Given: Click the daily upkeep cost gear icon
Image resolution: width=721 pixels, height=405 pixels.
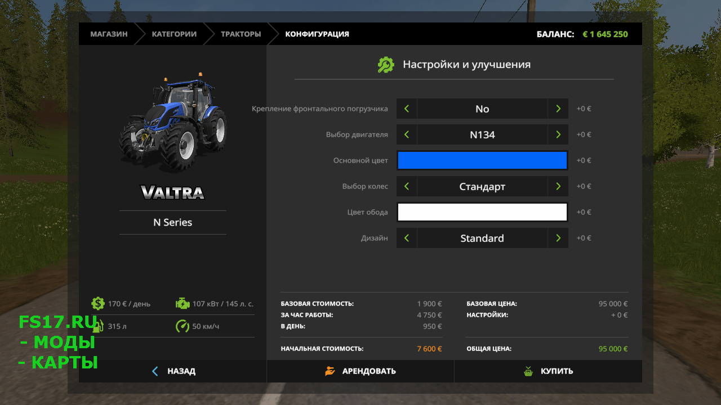Looking at the screenshot, I should pos(98,304).
